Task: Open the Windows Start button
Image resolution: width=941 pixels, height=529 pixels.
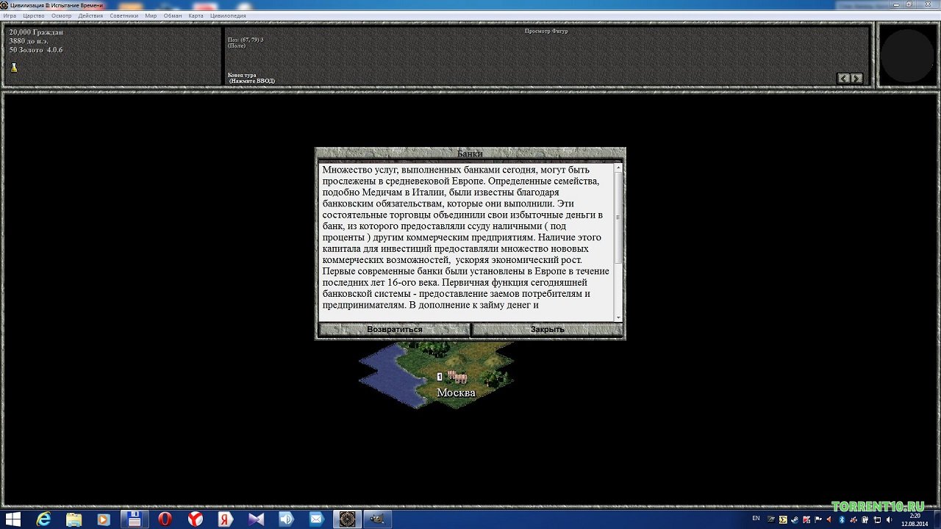Action: pyautogui.click(x=13, y=519)
